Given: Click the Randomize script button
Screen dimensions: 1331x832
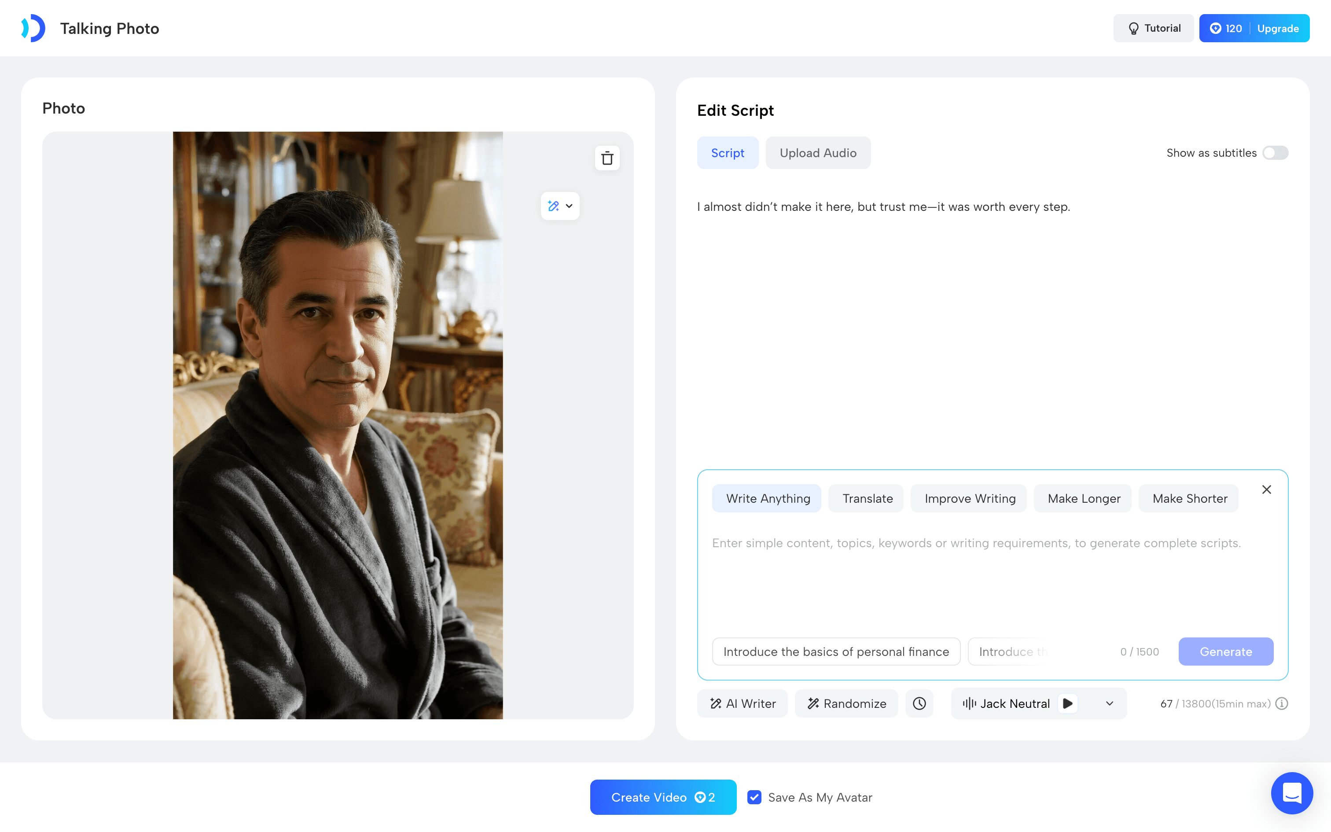Looking at the screenshot, I should (x=846, y=704).
